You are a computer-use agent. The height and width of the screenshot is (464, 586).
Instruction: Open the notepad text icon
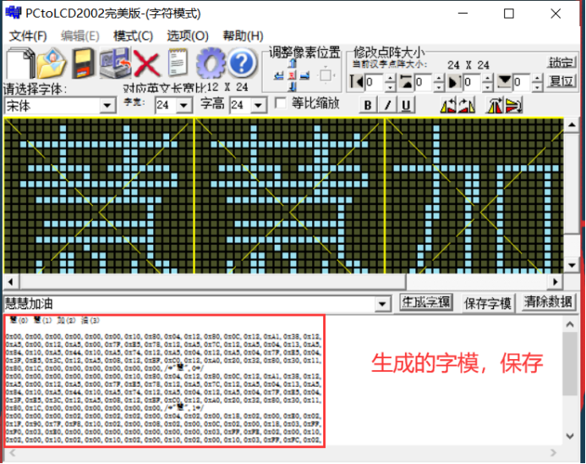178,63
